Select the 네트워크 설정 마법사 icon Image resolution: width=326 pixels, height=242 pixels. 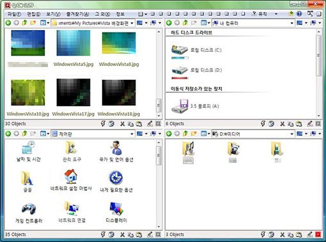pyautogui.click(x=71, y=176)
